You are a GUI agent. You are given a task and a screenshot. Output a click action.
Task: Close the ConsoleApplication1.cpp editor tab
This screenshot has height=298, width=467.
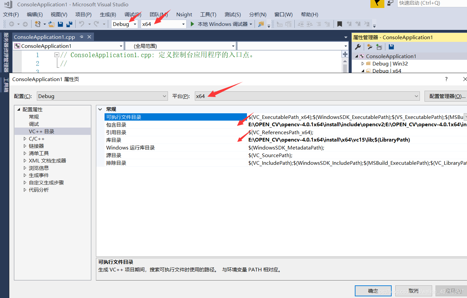pos(89,37)
